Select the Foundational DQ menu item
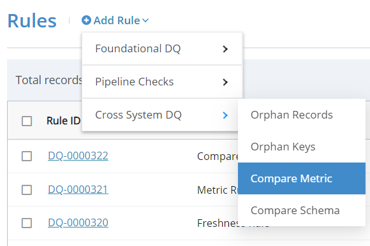 (x=162, y=49)
